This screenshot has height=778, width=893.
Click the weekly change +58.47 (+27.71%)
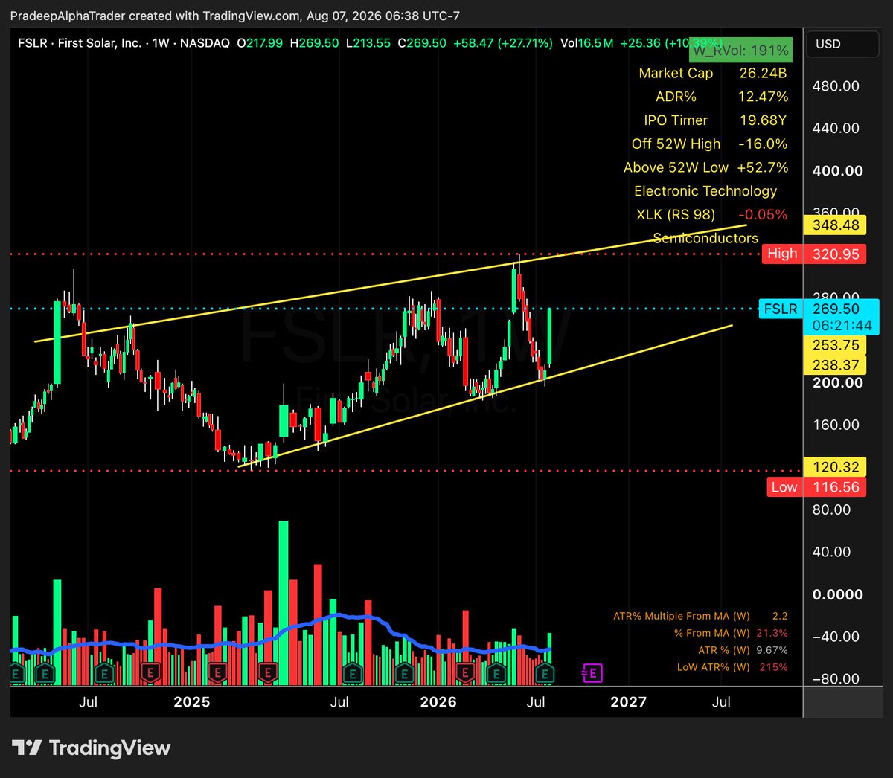pyautogui.click(x=503, y=43)
